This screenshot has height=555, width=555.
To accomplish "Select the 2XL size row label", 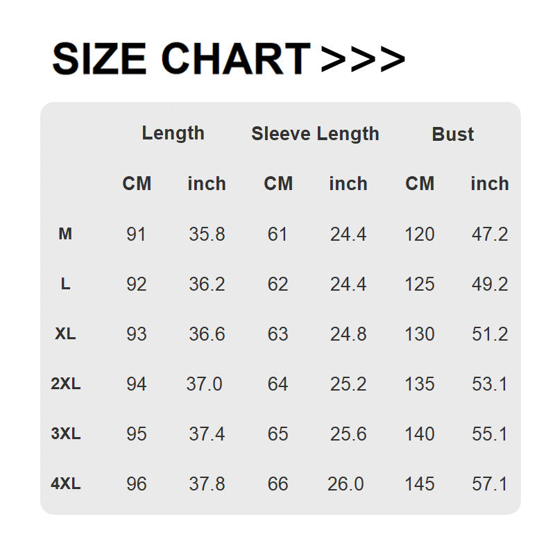I will (x=65, y=384).
